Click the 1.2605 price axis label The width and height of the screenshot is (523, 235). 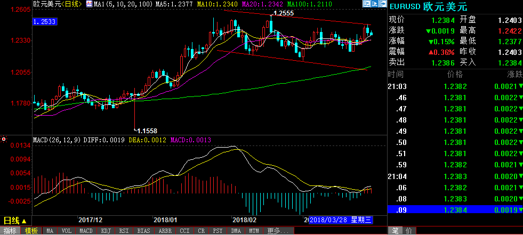[21, 10]
